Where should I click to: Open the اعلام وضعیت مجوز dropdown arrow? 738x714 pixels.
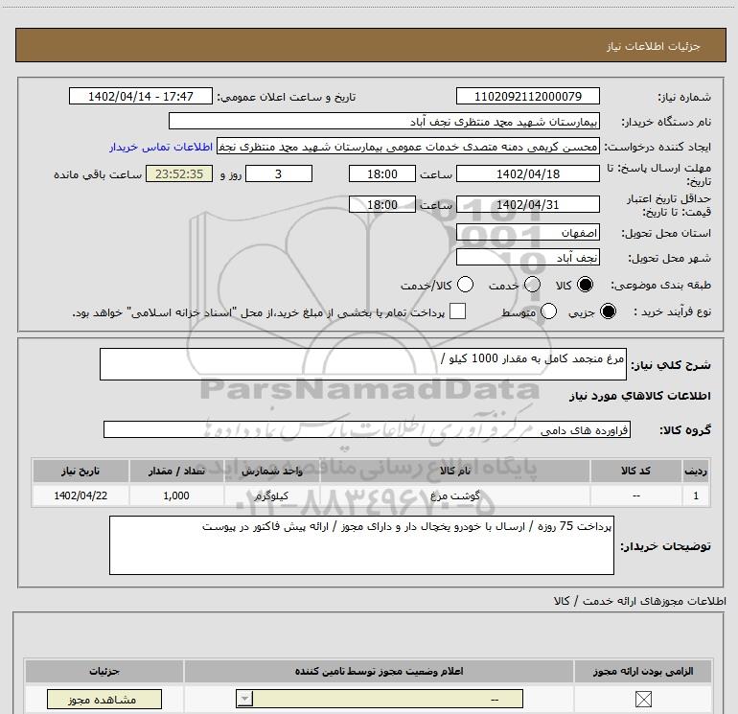pyautogui.click(x=244, y=699)
